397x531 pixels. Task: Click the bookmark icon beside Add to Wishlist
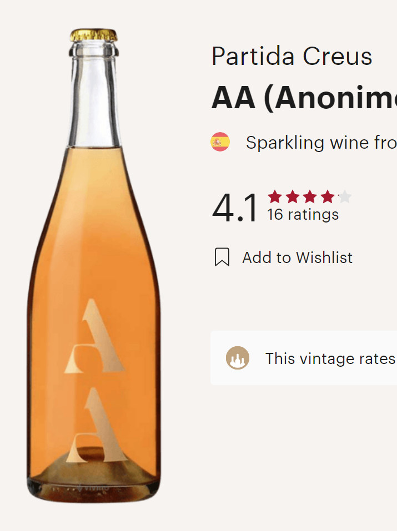click(222, 257)
